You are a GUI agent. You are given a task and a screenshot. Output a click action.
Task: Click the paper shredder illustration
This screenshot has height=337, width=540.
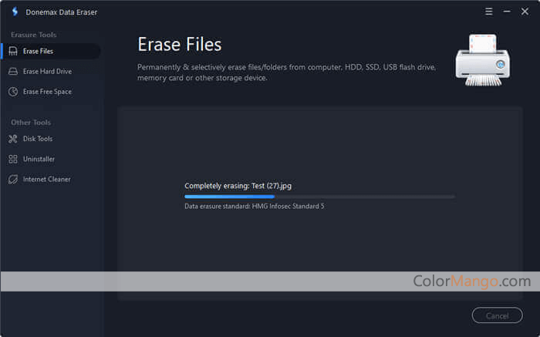(x=482, y=59)
